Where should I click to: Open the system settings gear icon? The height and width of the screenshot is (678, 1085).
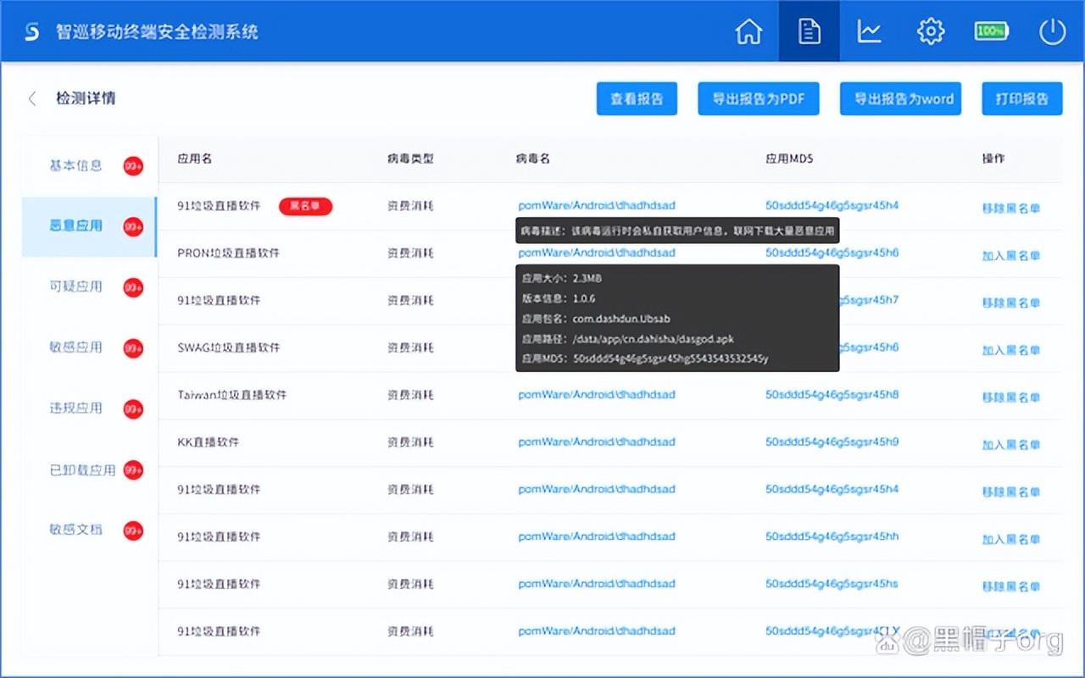click(x=930, y=31)
